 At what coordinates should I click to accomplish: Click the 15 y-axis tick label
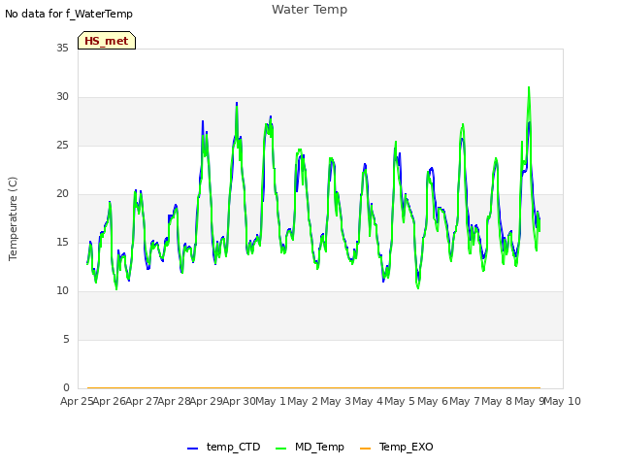(x=62, y=242)
